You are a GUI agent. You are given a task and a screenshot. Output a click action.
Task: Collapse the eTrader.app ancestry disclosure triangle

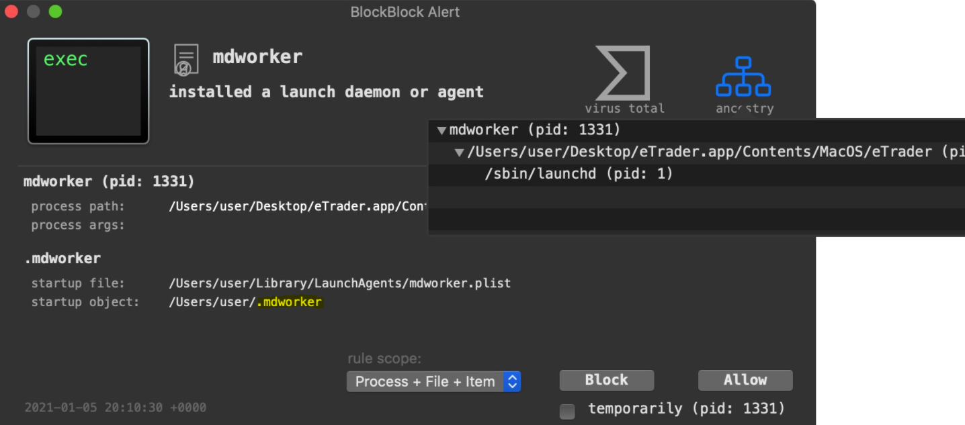(460, 152)
